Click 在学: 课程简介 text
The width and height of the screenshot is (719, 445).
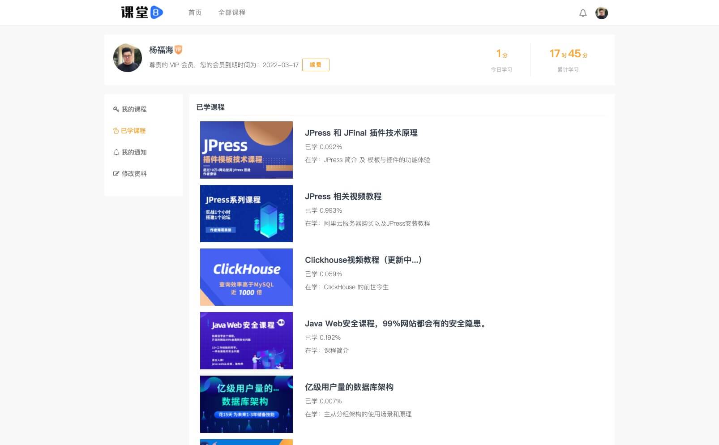[327, 351]
